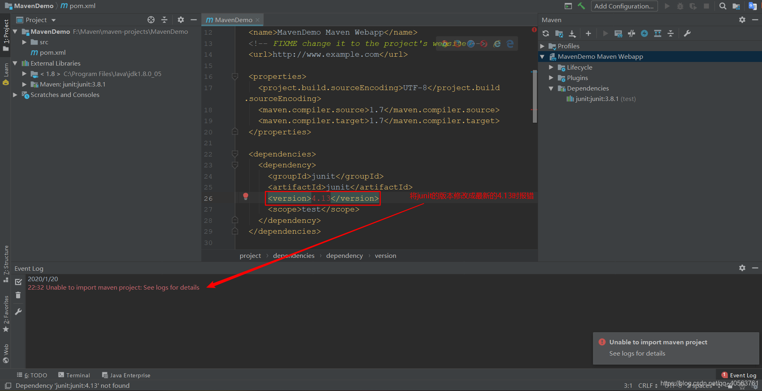Viewport: 762px width, 391px height.
Task: Build project with green hammer icon
Action: [581, 6]
